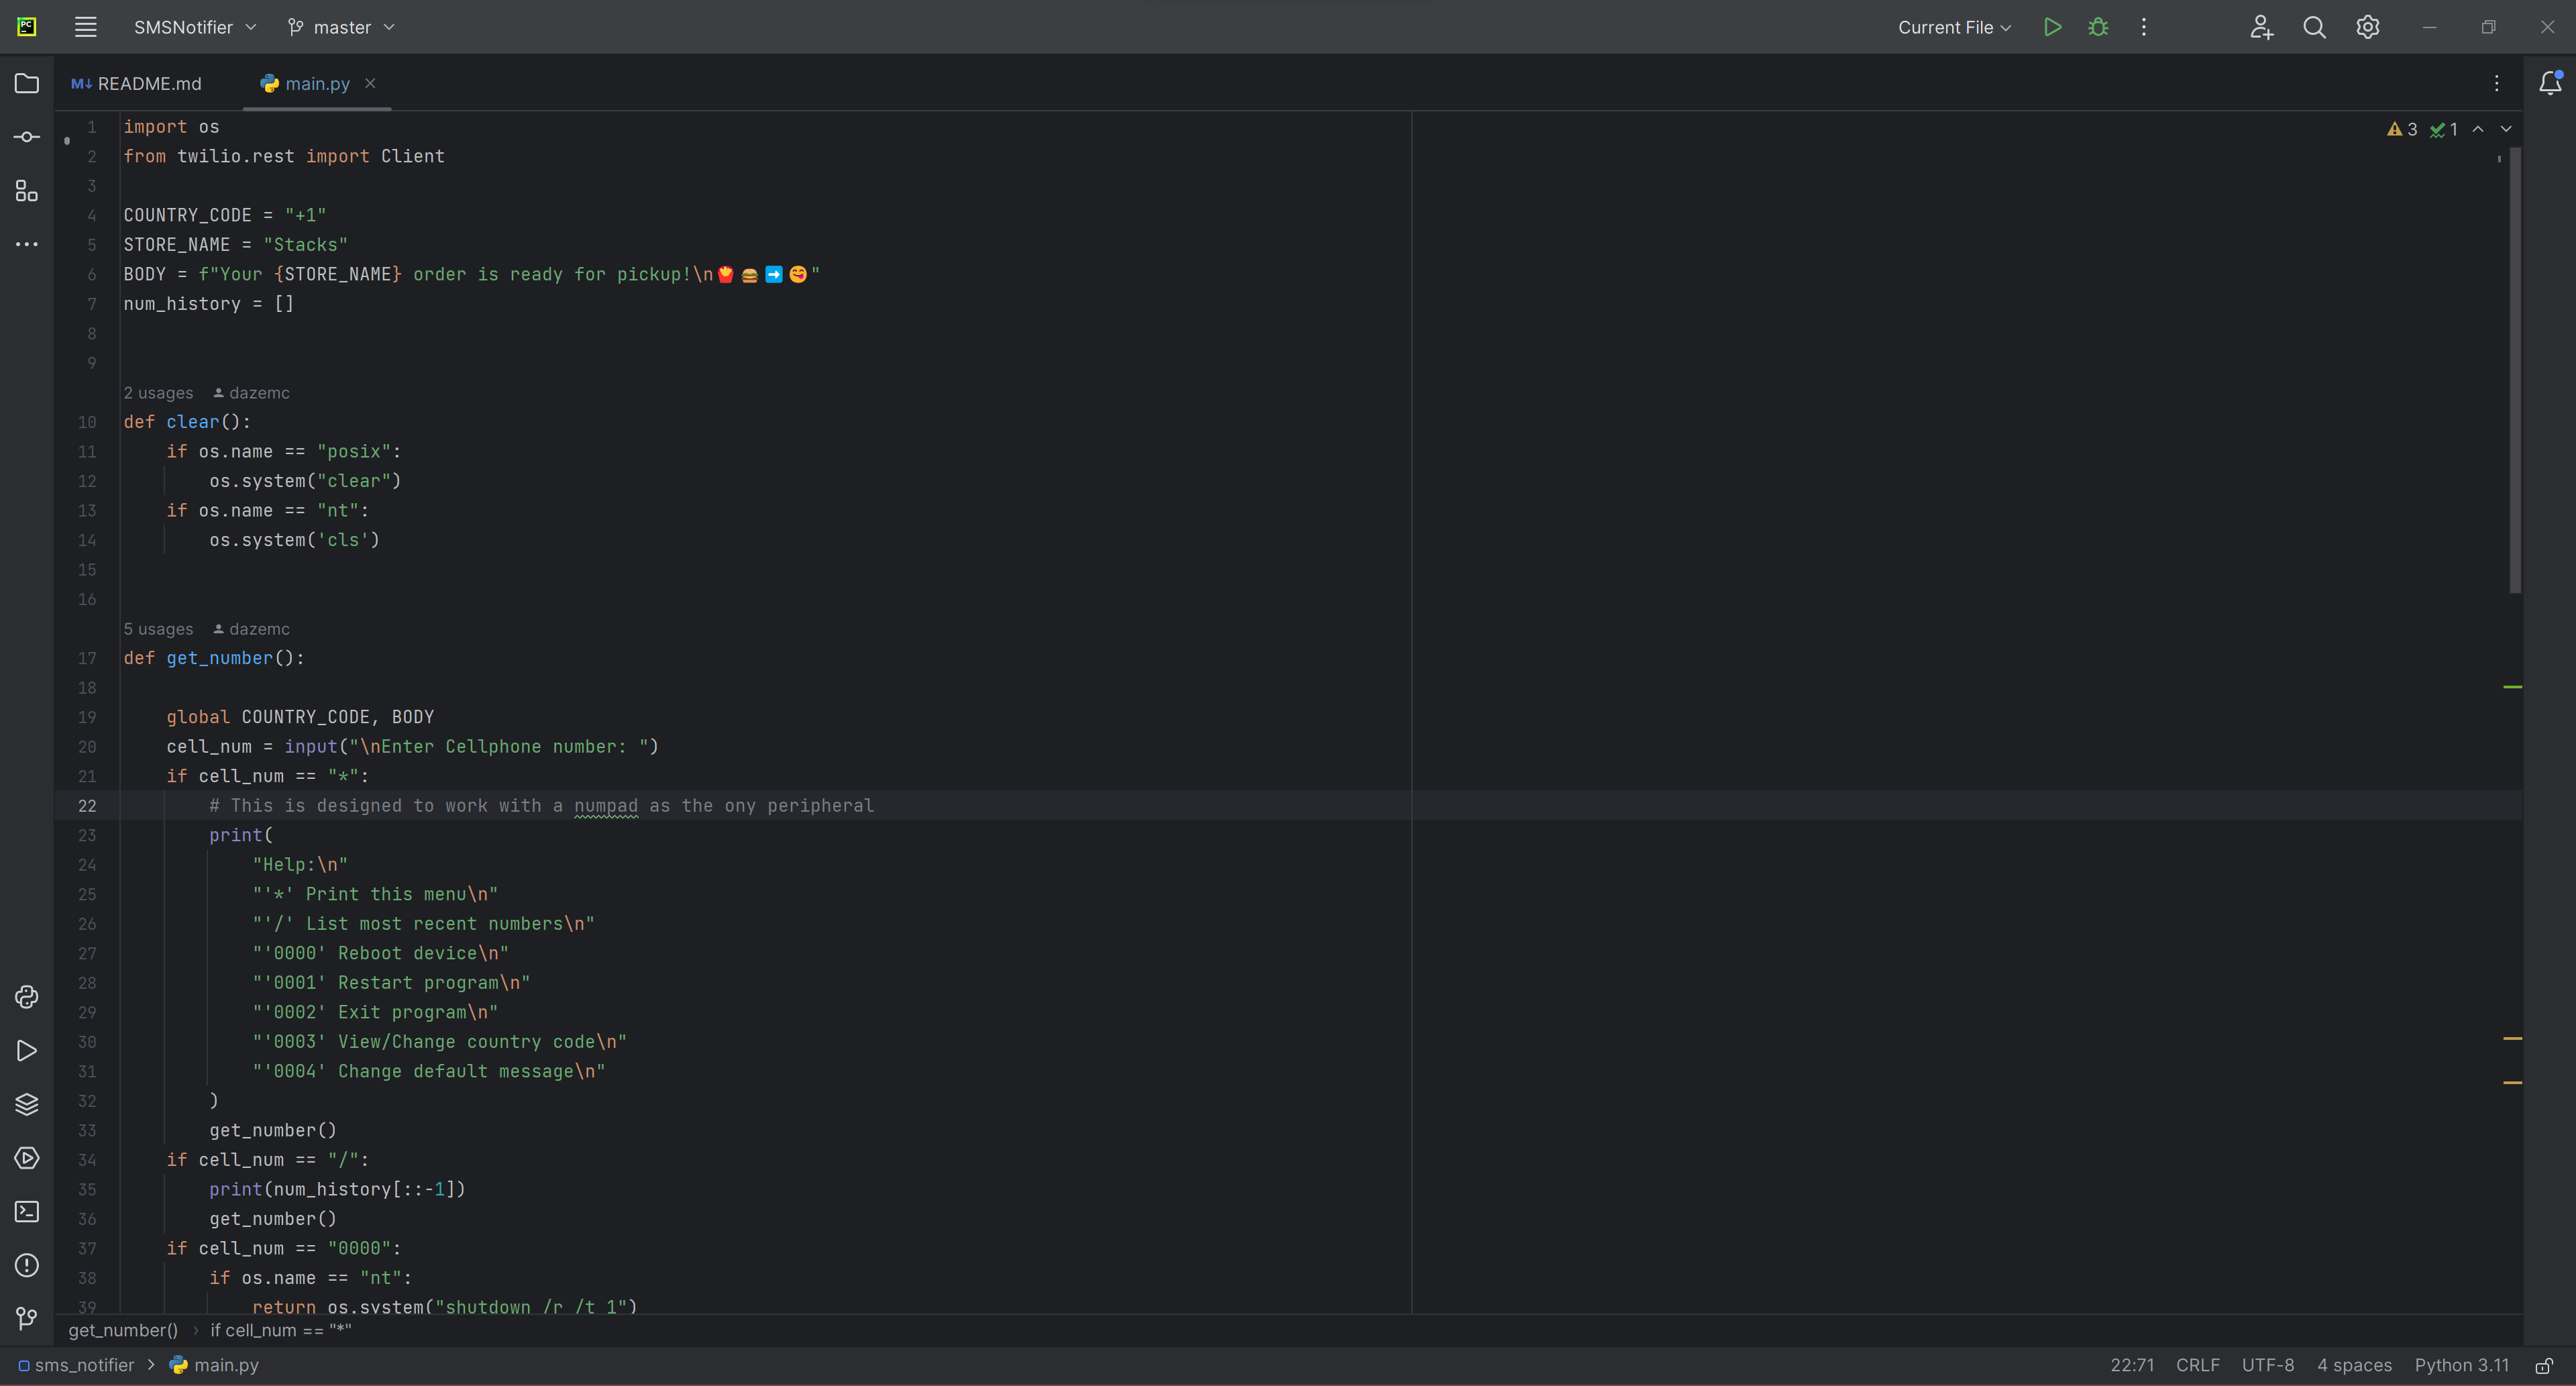Select the Python 3.11 interpreter widget
Viewport: 2576px width, 1386px height.
[2461, 1365]
